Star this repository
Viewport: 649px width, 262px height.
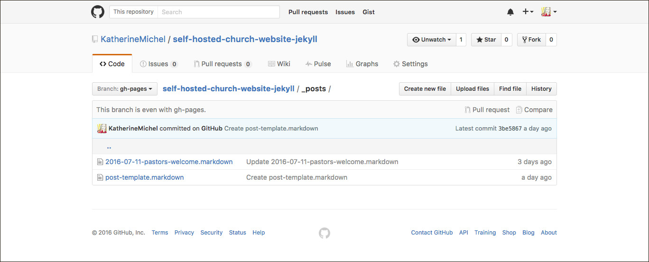click(x=486, y=40)
